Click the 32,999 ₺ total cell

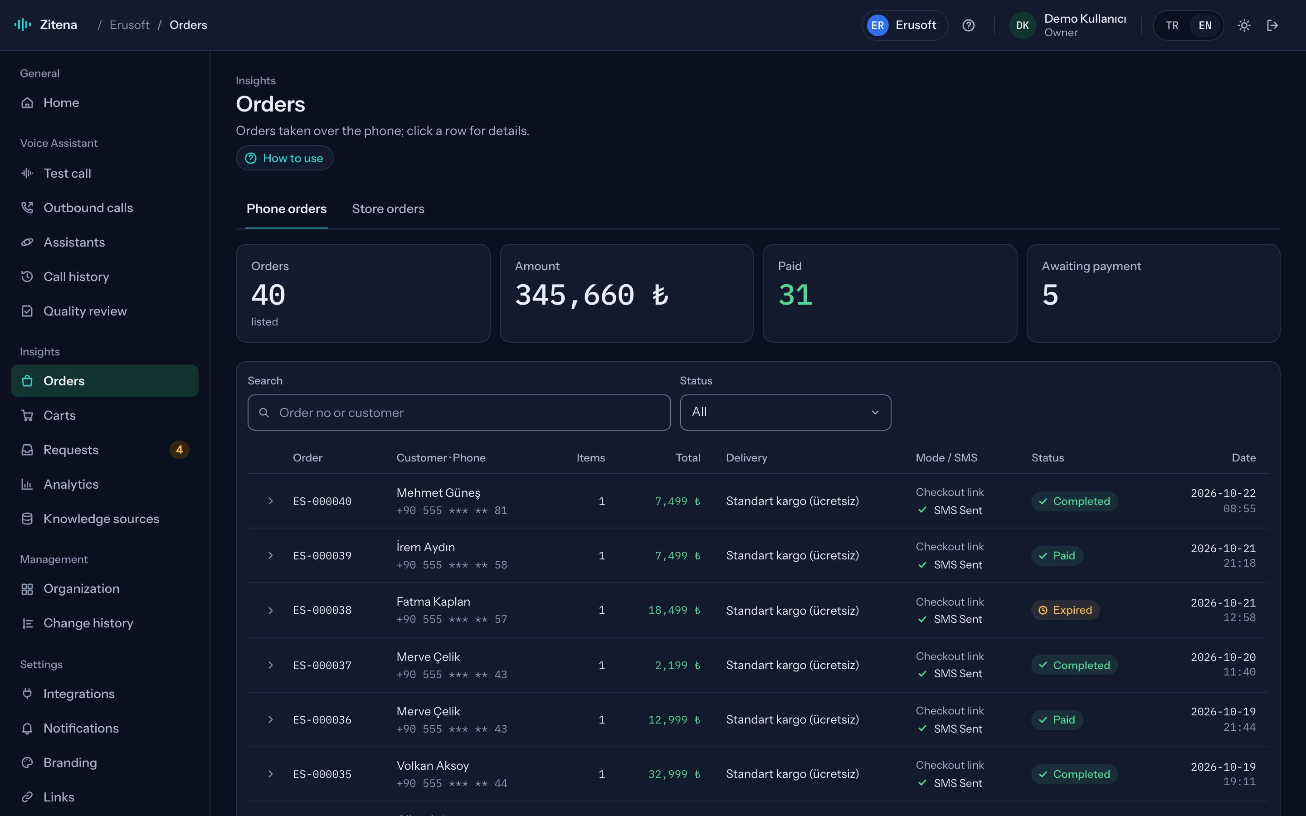tap(674, 774)
